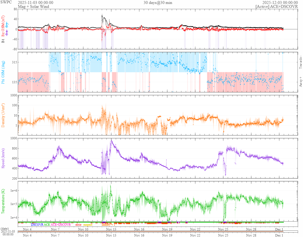
Task: Click the red 'error' legend entry
Action: click(x=78, y=225)
